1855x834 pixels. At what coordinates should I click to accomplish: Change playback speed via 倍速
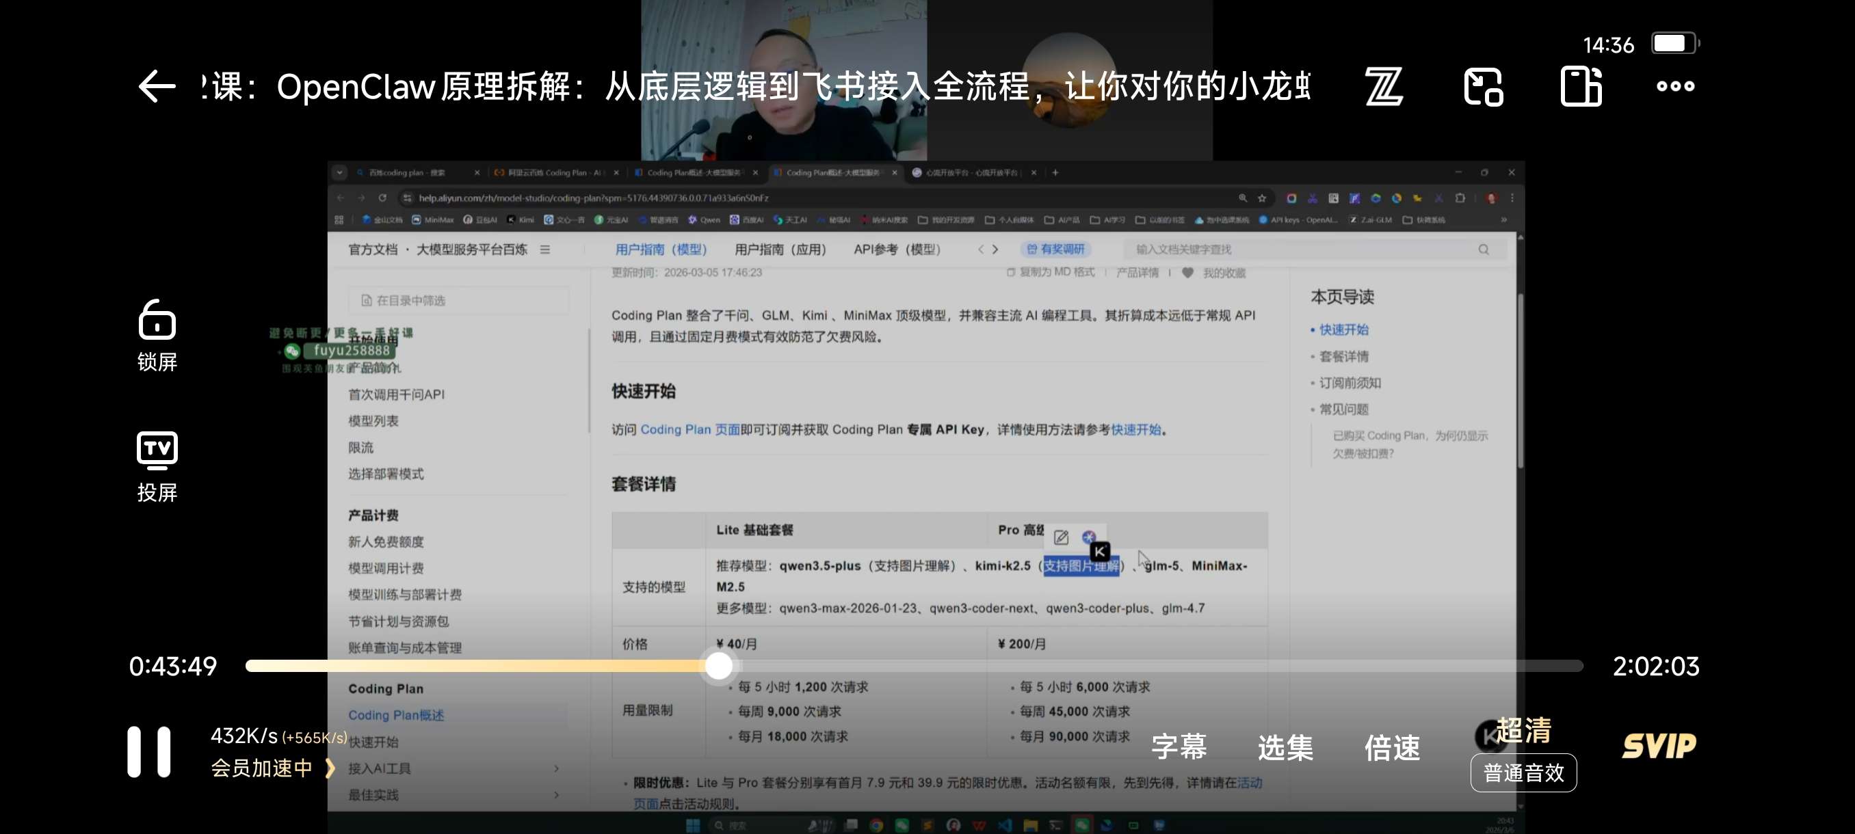[x=1392, y=747]
